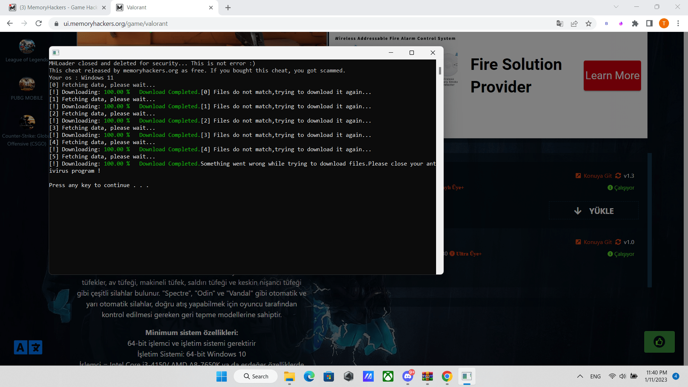Screen dimensions: 688x387
Task: Open the clock and date panel
Action: [x=656, y=376]
